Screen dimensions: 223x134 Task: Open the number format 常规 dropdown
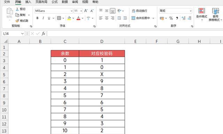[x=191, y=11]
